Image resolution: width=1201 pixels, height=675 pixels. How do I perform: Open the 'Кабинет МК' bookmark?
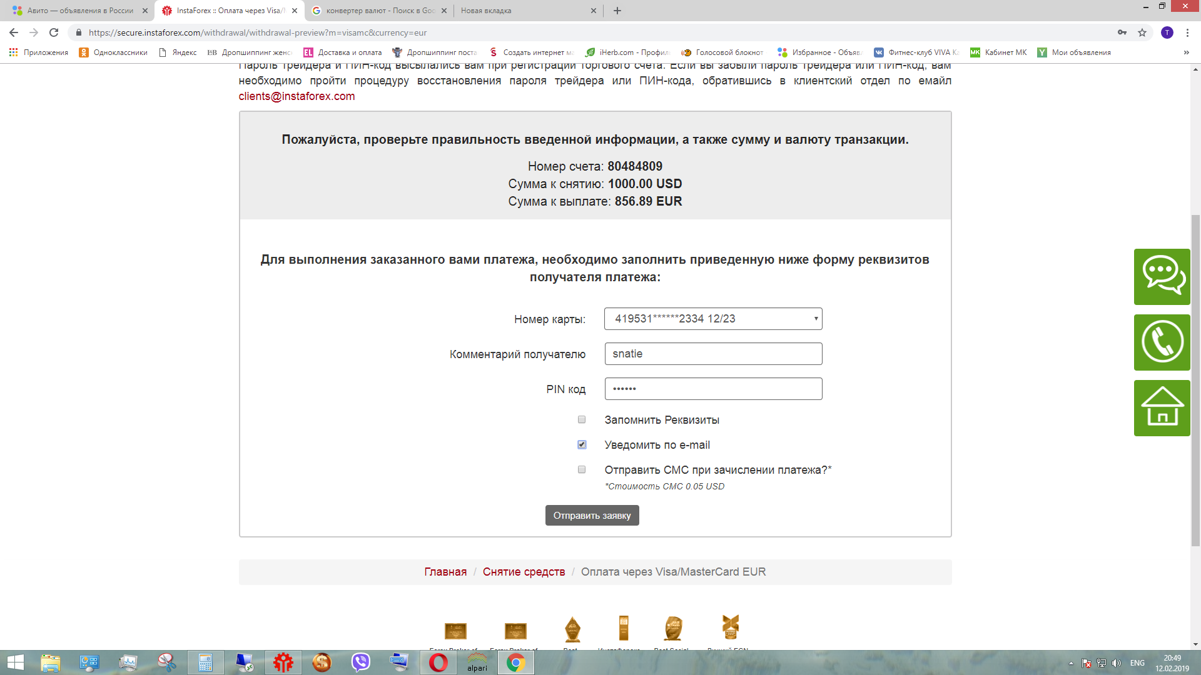(x=998, y=52)
